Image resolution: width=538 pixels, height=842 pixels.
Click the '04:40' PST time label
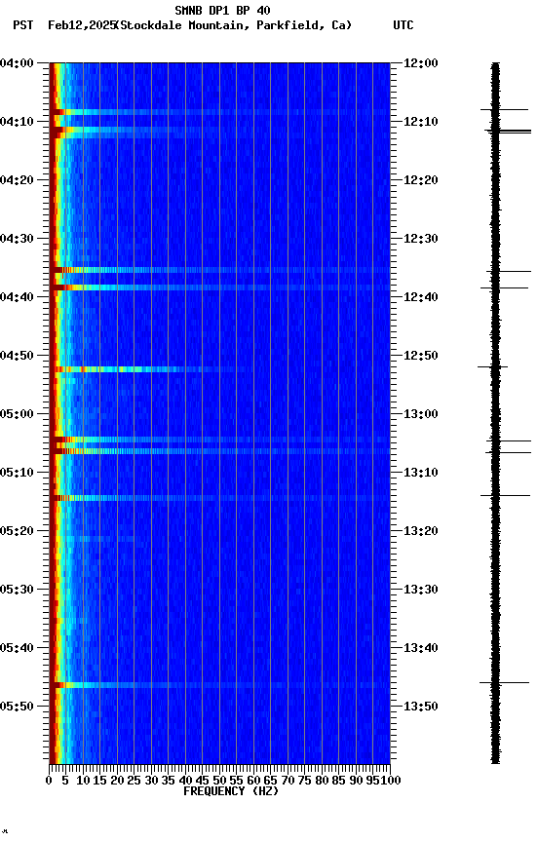pos(17,297)
